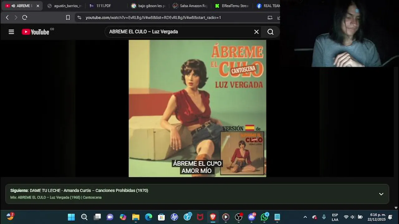The width and height of the screenshot is (399, 224).
Task: Bookmark this page in the browser
Action: click(68, 17)
